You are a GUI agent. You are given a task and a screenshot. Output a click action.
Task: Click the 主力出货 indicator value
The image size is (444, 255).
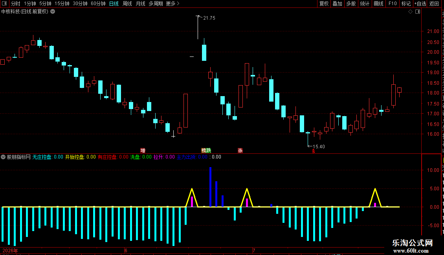point(192,157)
